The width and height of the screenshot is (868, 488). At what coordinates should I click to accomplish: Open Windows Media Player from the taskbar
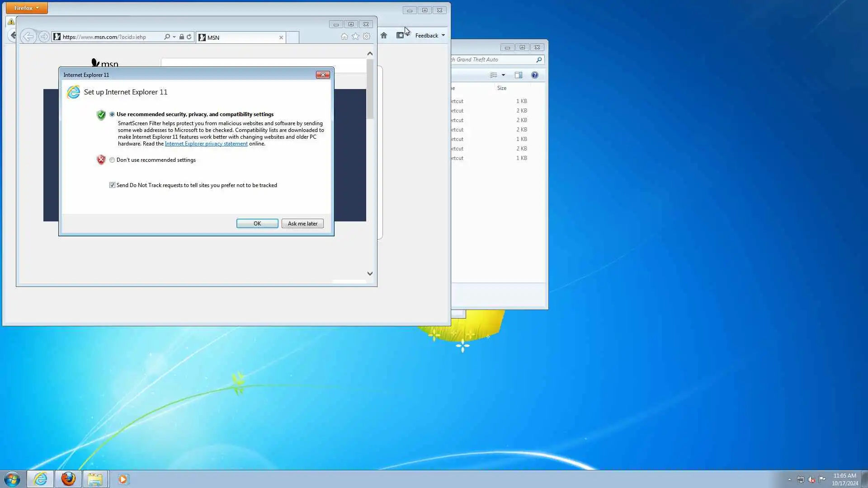pyautogui.click(x=123, y=479)
